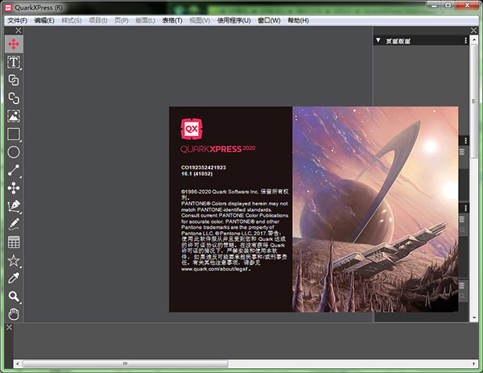
Task: Open the 编辑(E) menu
Action: pos(44,21)
